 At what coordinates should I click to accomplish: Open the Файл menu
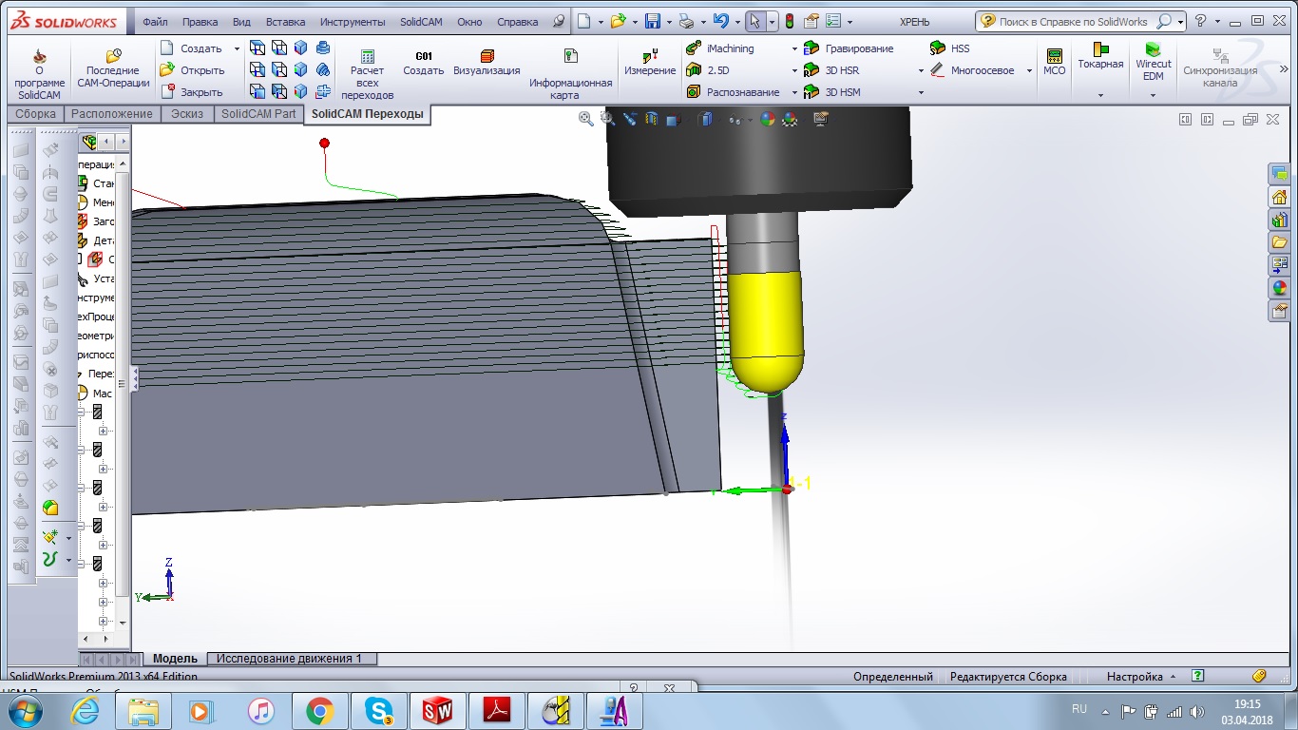pyautogui.click(x=156, y=22)
